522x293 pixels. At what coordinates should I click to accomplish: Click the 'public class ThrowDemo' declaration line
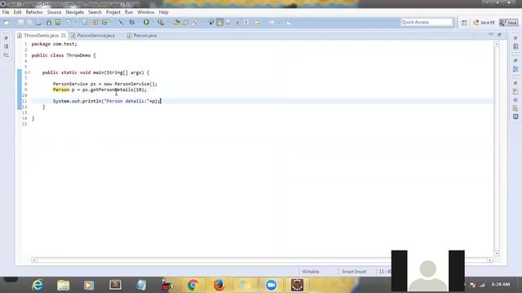coord(64,55)
